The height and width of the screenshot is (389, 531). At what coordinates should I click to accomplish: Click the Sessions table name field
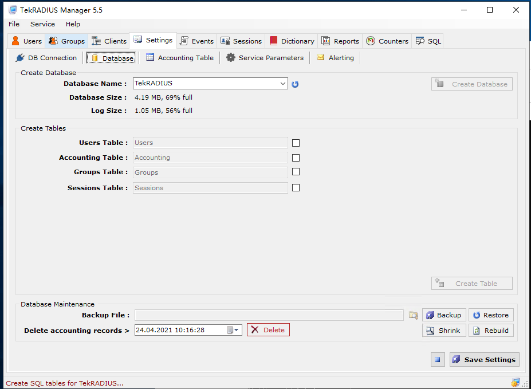210,188
